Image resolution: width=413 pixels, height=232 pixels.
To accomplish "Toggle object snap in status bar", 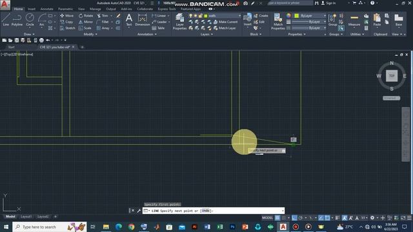I will click(327, 218).
